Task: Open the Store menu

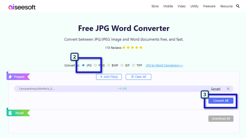Action: 155,6
